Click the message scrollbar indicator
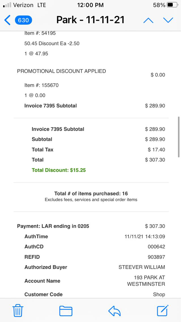Image resolution: width=181 pixels, height=322 pixels. (x=178, y=137)
